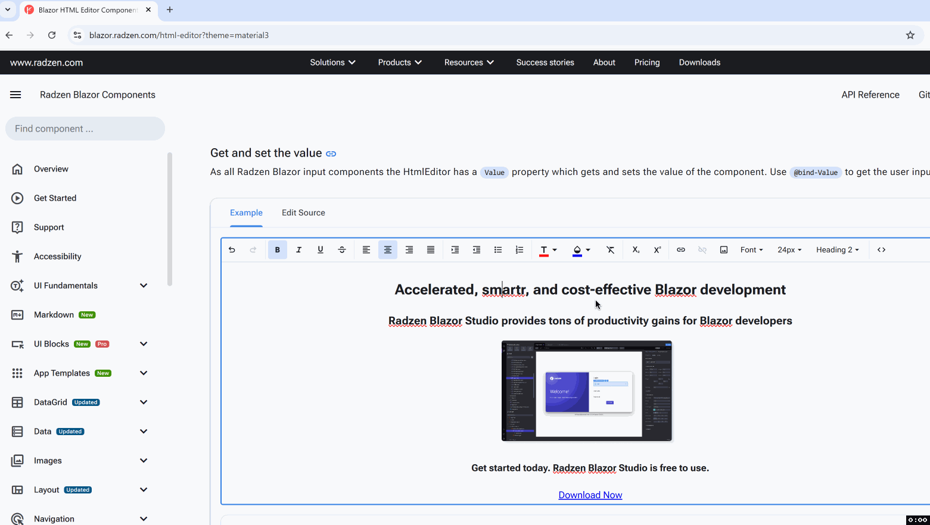The height and width of the screenshot is (525, 930).
Task: Toggle strikethrough formatting
Action: pyautogui.click(x=342, y=250)
